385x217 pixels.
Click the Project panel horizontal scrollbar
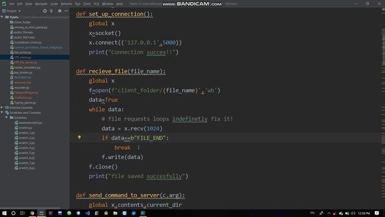(x=30, y=208)
